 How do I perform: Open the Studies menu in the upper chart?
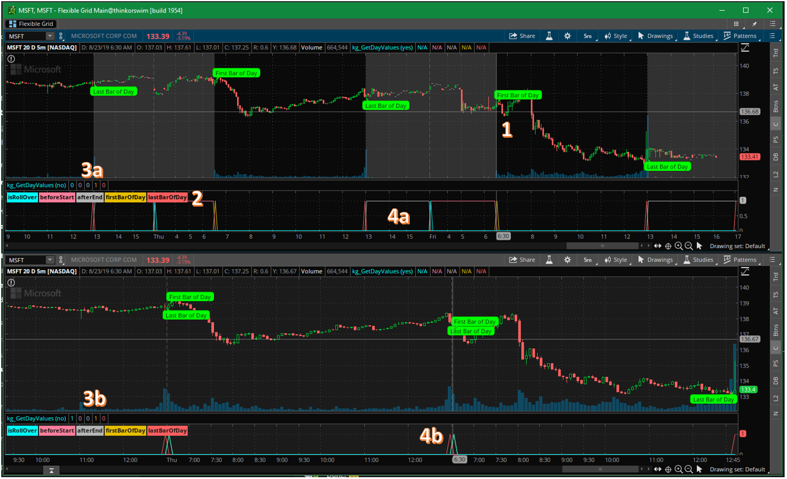tap(699, 36)
